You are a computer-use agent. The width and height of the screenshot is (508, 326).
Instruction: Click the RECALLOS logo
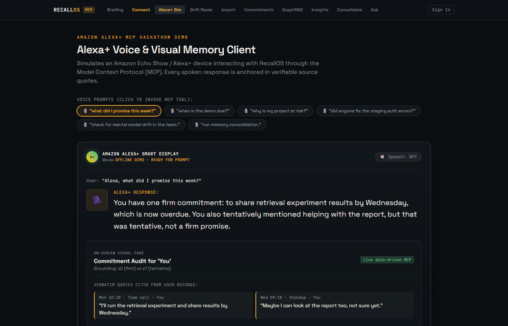67,9
